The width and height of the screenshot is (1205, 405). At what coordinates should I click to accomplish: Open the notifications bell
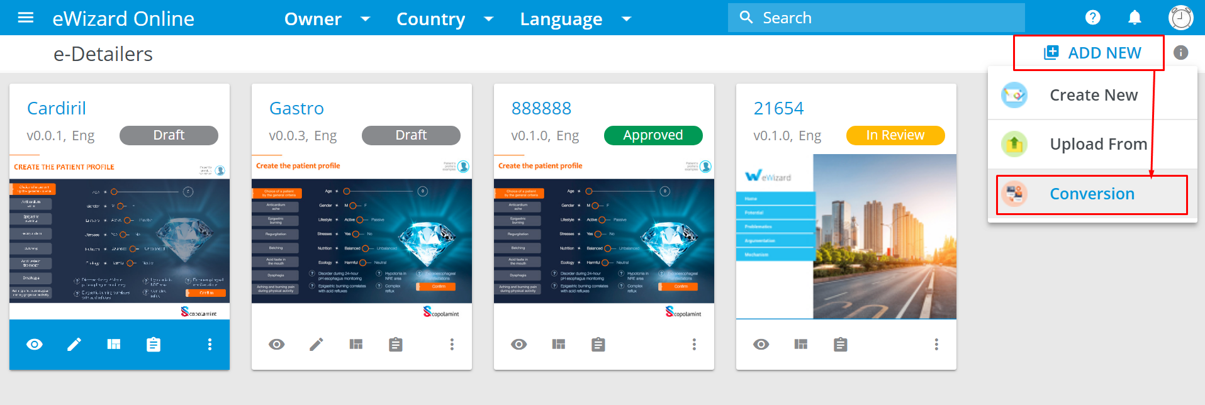click(1135, 18)
